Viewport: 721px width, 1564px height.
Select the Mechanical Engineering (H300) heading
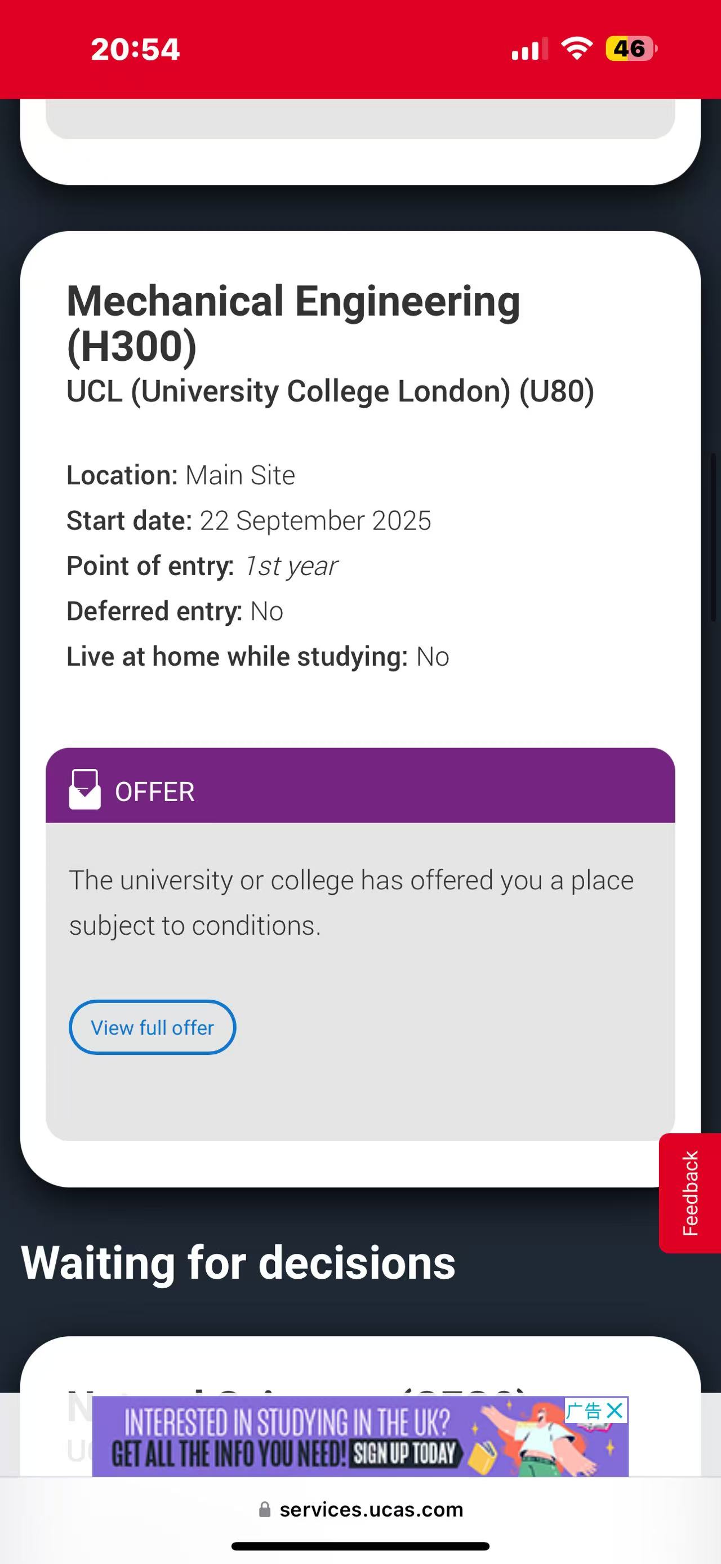[293, 323]
